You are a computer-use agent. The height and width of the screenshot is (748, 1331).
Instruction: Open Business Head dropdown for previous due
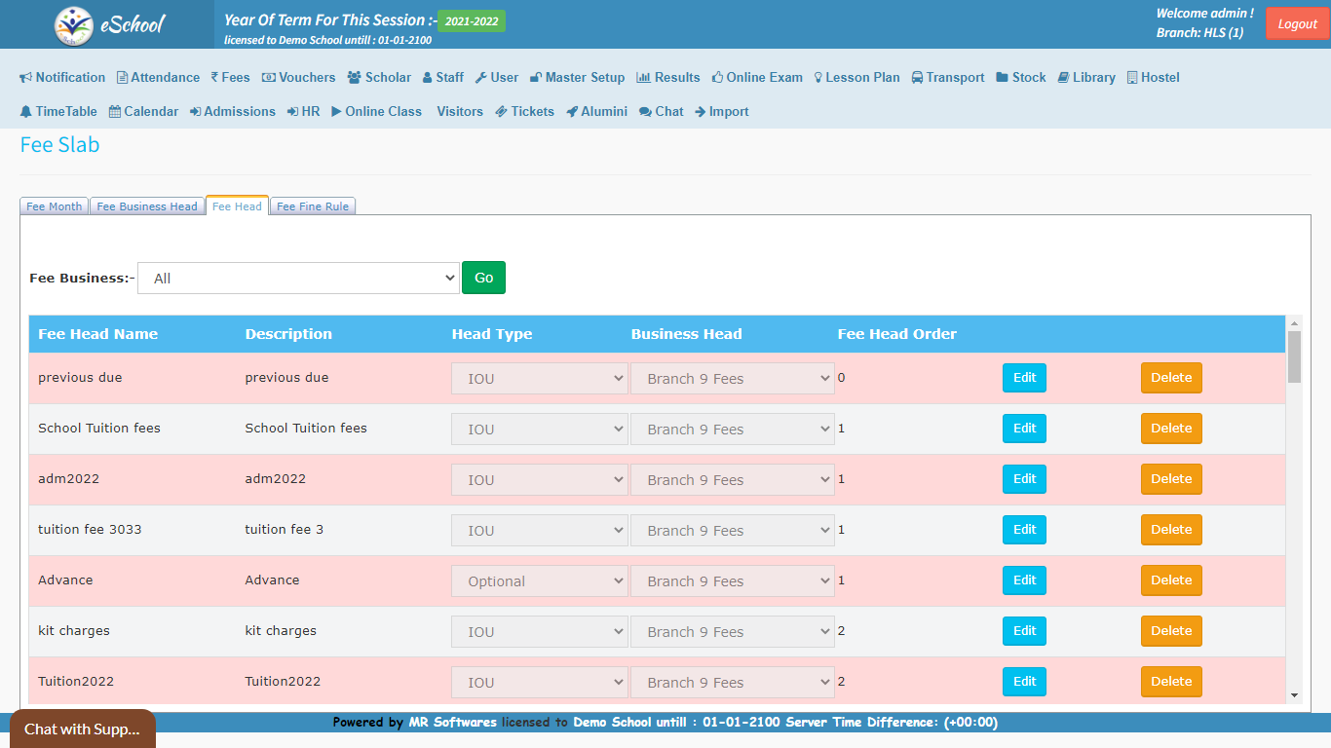point(732,379)
